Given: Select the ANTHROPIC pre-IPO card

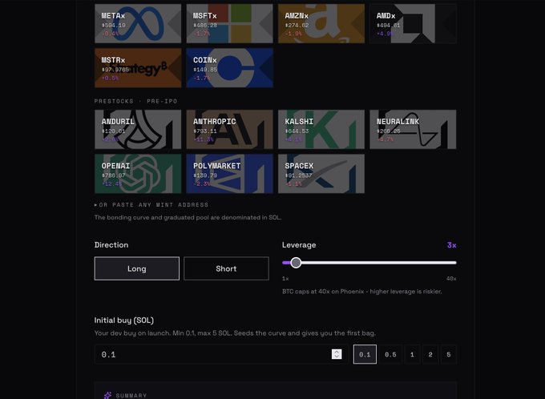Looking at the screenshot, I should point(230,129).
